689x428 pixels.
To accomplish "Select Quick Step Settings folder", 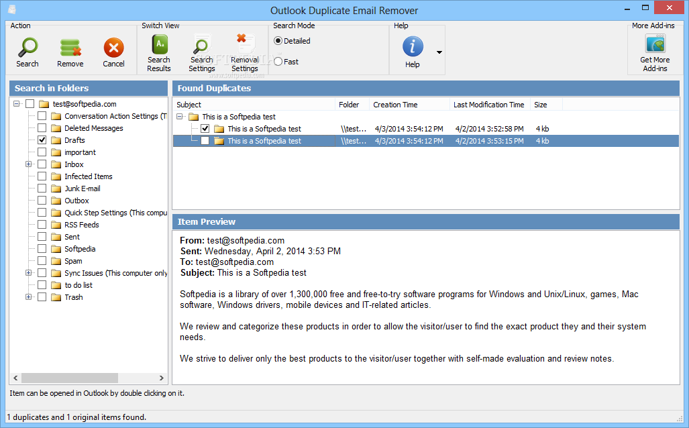I will coord(115,213).
